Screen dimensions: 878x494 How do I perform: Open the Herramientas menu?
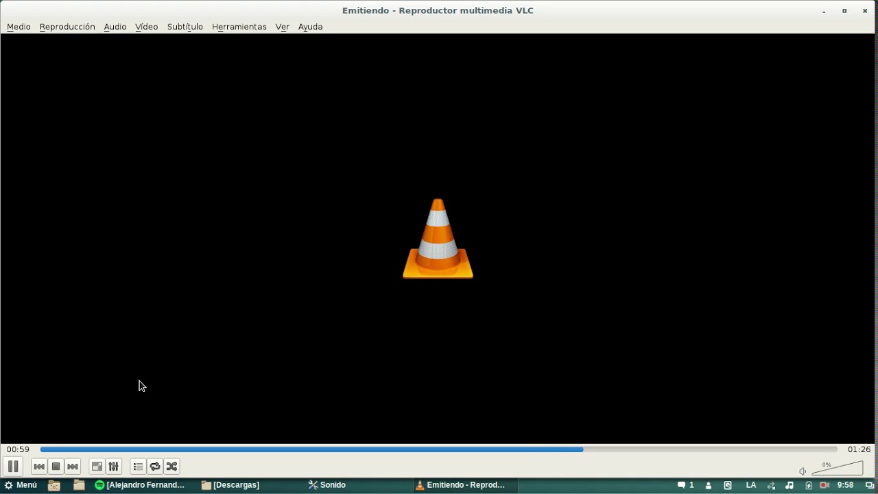[x=239, y=27]
